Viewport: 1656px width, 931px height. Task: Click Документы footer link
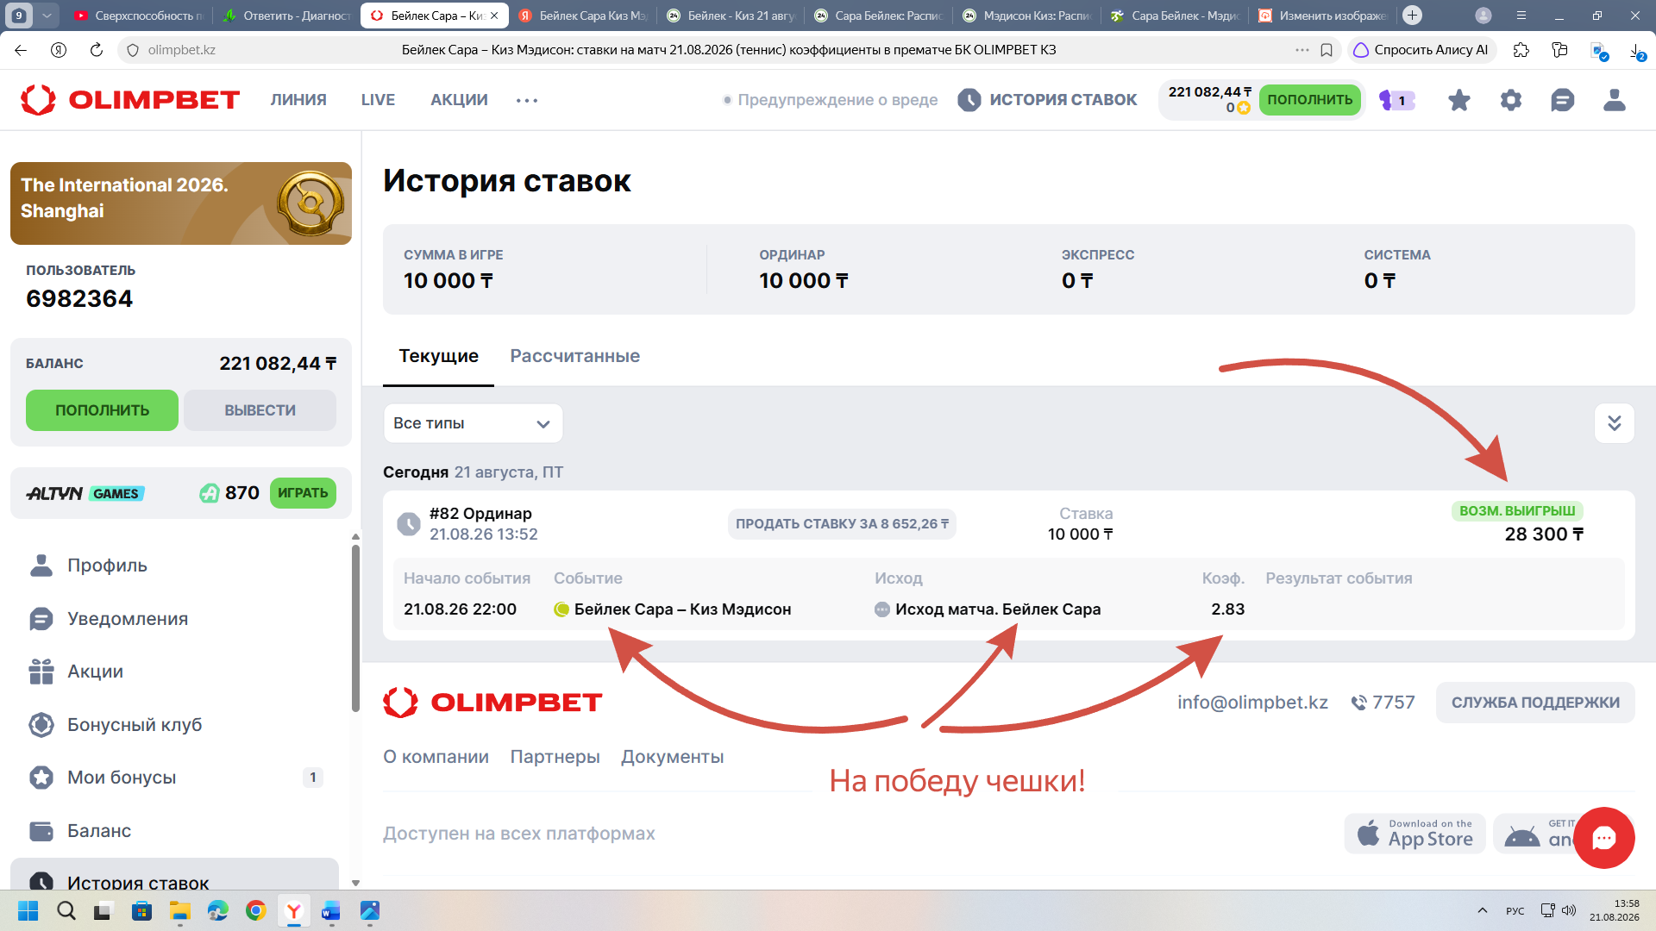(672, 757)
